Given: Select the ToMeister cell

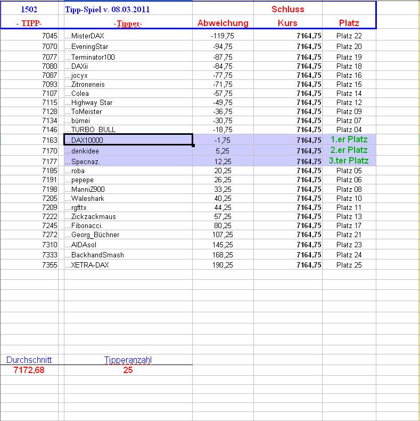Looking at the screenshot, I should (x=128, y=111).
